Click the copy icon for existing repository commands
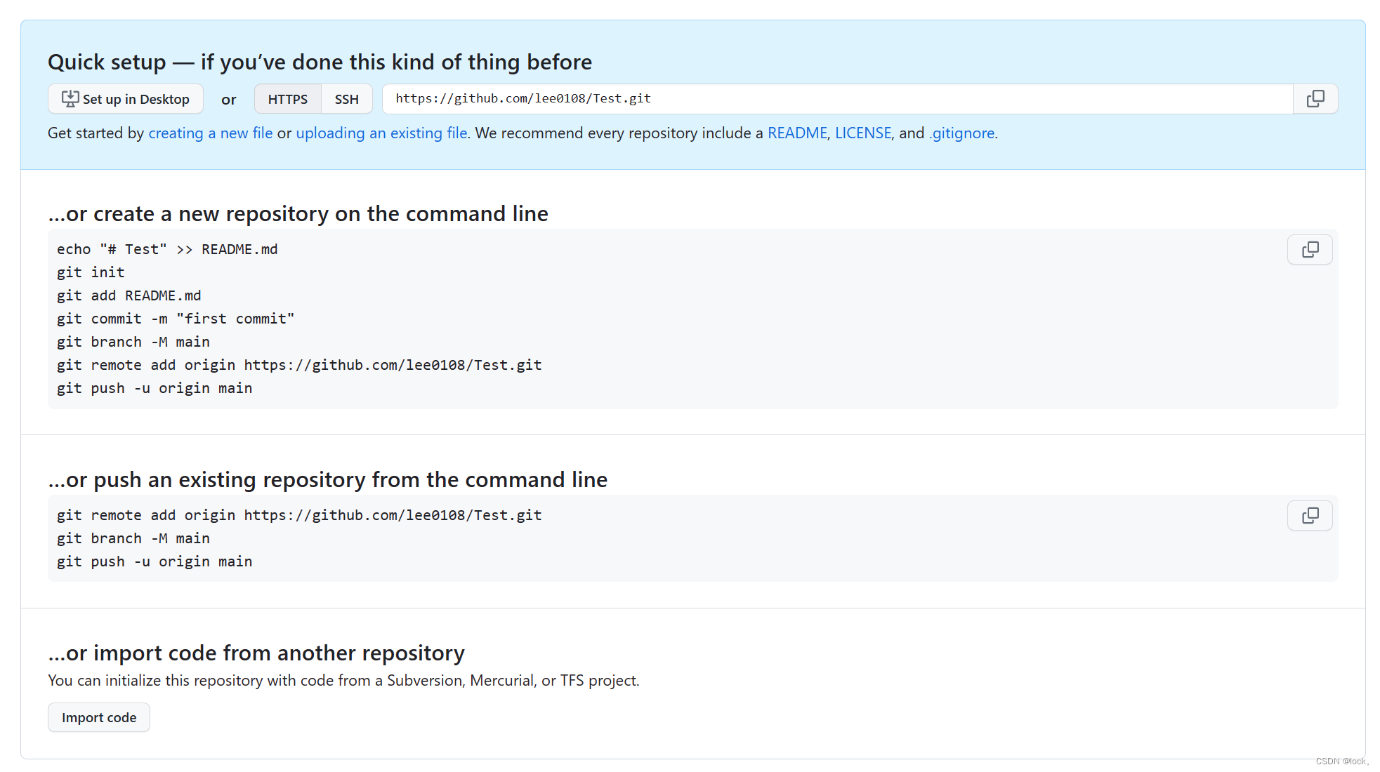The width and height of the screenshot is (1380, 772). click(x=1312, y=515)
